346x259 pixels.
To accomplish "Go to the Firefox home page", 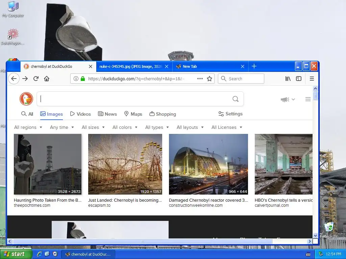I will pyautogui.click(x=47, y=79).
